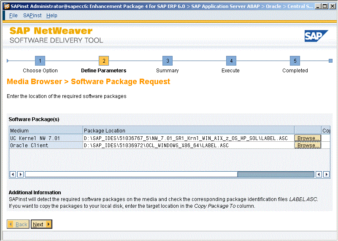Open the SAPinst menu

[32, 16]
